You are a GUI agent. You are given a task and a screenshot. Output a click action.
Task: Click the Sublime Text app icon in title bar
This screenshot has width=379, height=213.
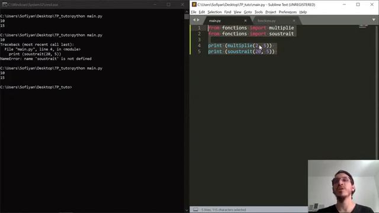click(194, 5)
